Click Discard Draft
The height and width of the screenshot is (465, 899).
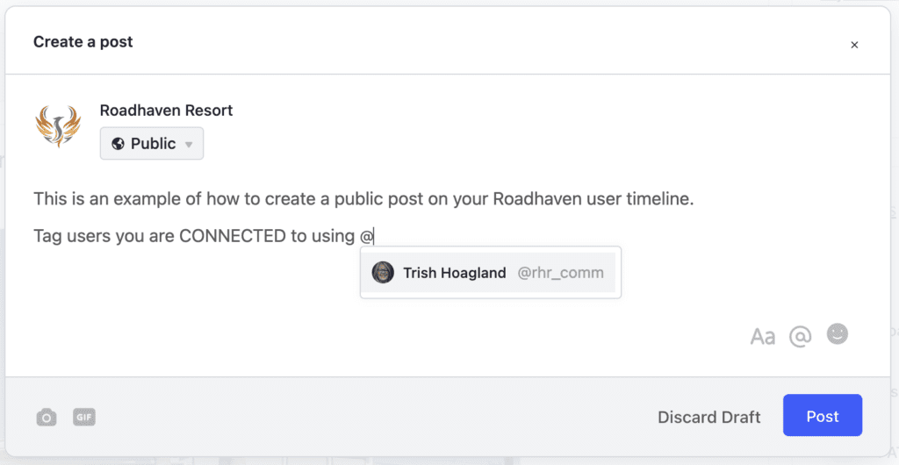tap(708, 417)
